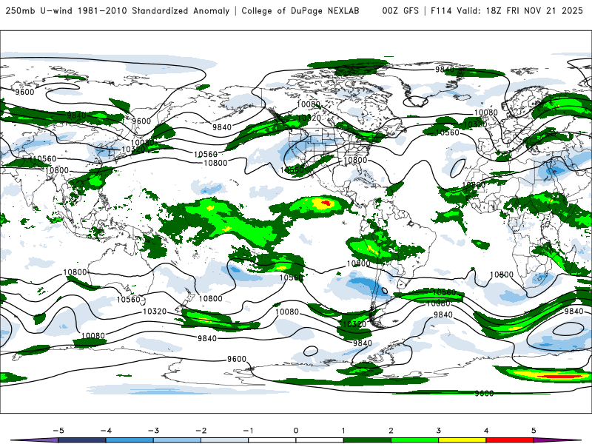The width and height of the screenshot is (592, 444).
Task: Click the dark green 1 to 2 colorbar segment
Action: coord(367,440)
